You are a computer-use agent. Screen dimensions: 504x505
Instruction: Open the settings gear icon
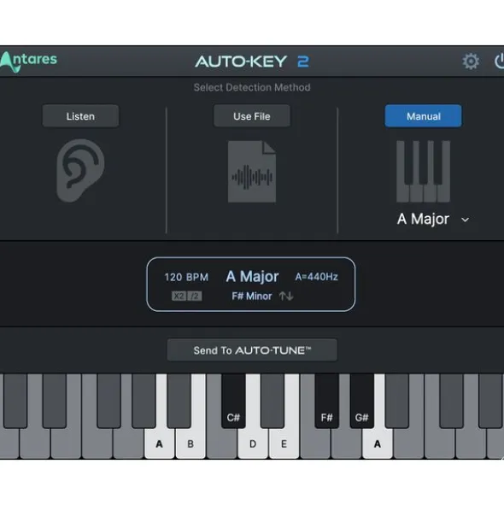coord(471,62)
